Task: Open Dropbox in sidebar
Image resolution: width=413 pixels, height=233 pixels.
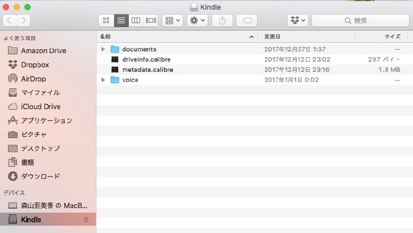Action: [x=48, y=64]
